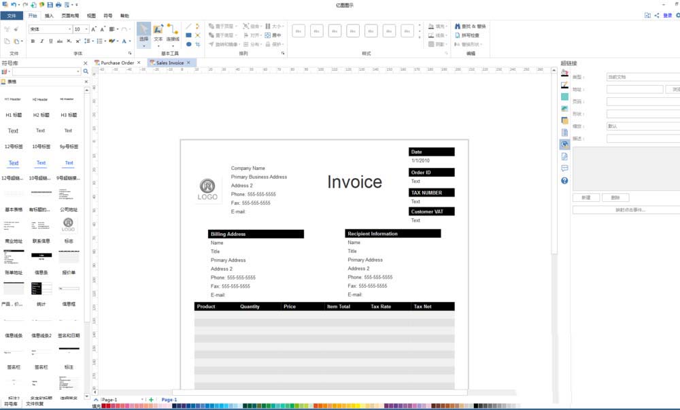Click the share icon at top right
This screenshot has width=680, height=410.
[x=657, y=15]
